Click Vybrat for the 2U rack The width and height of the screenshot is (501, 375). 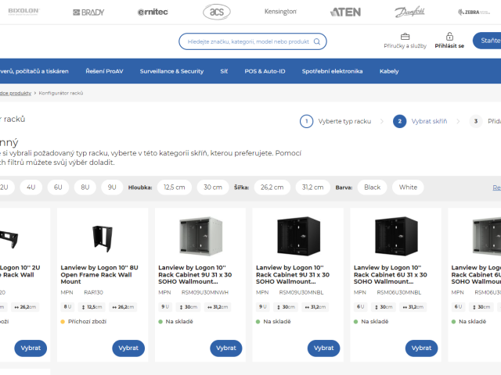(31, 348)
